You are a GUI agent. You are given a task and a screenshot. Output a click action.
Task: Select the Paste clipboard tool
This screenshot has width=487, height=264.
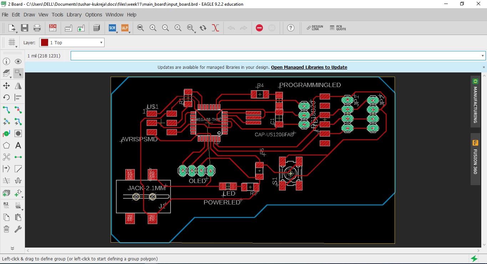(18, 217)
